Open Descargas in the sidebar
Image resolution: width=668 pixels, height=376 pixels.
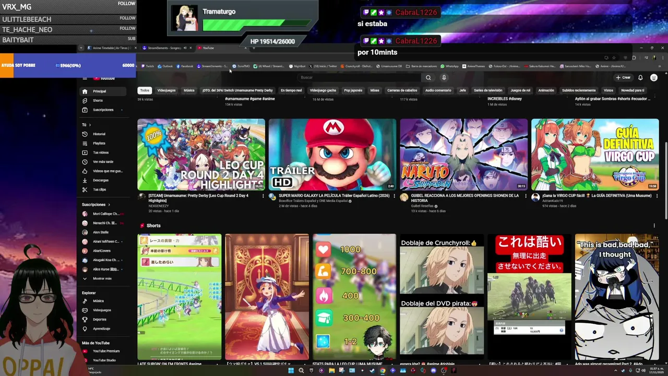pos(103,180)
